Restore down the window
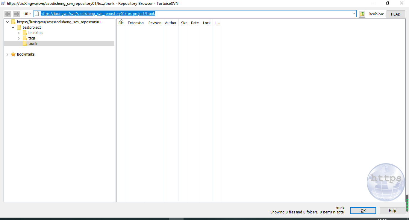 388,3
